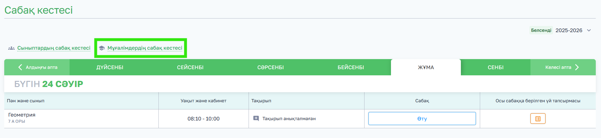Click the Геометрия subject entry

click(x=22, y=115)
